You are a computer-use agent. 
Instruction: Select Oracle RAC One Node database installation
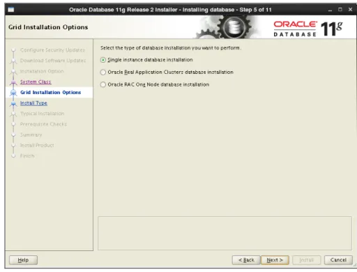103,84
